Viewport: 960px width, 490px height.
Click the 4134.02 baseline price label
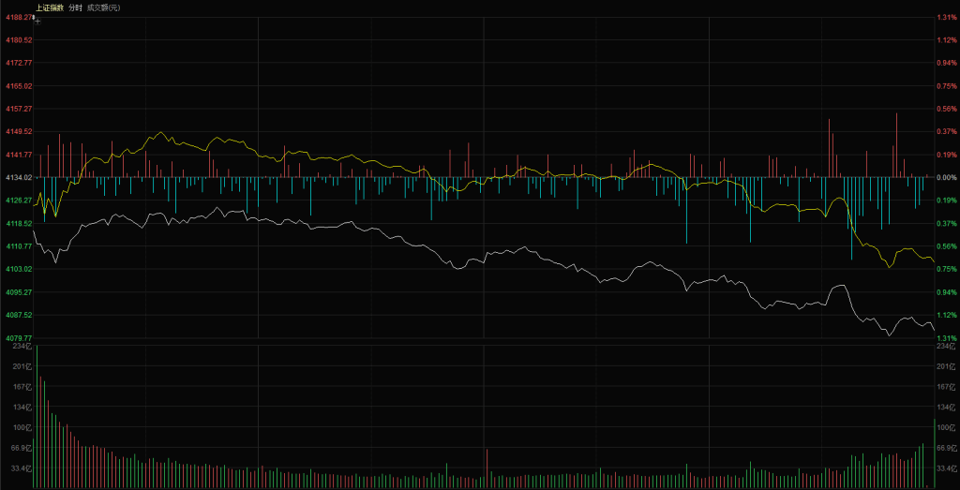pos(18,177)
